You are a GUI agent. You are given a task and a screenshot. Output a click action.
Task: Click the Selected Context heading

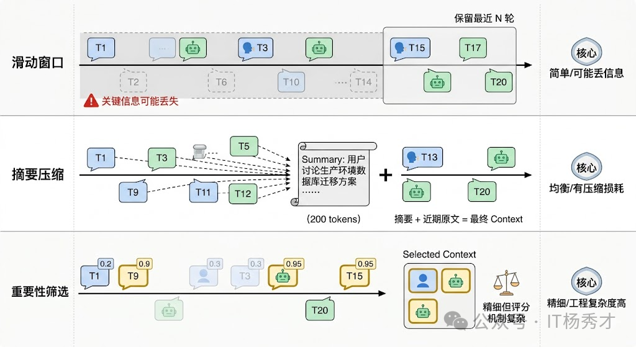[x=439, y=255]
